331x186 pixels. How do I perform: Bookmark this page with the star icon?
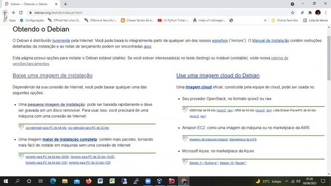point(293,12)
